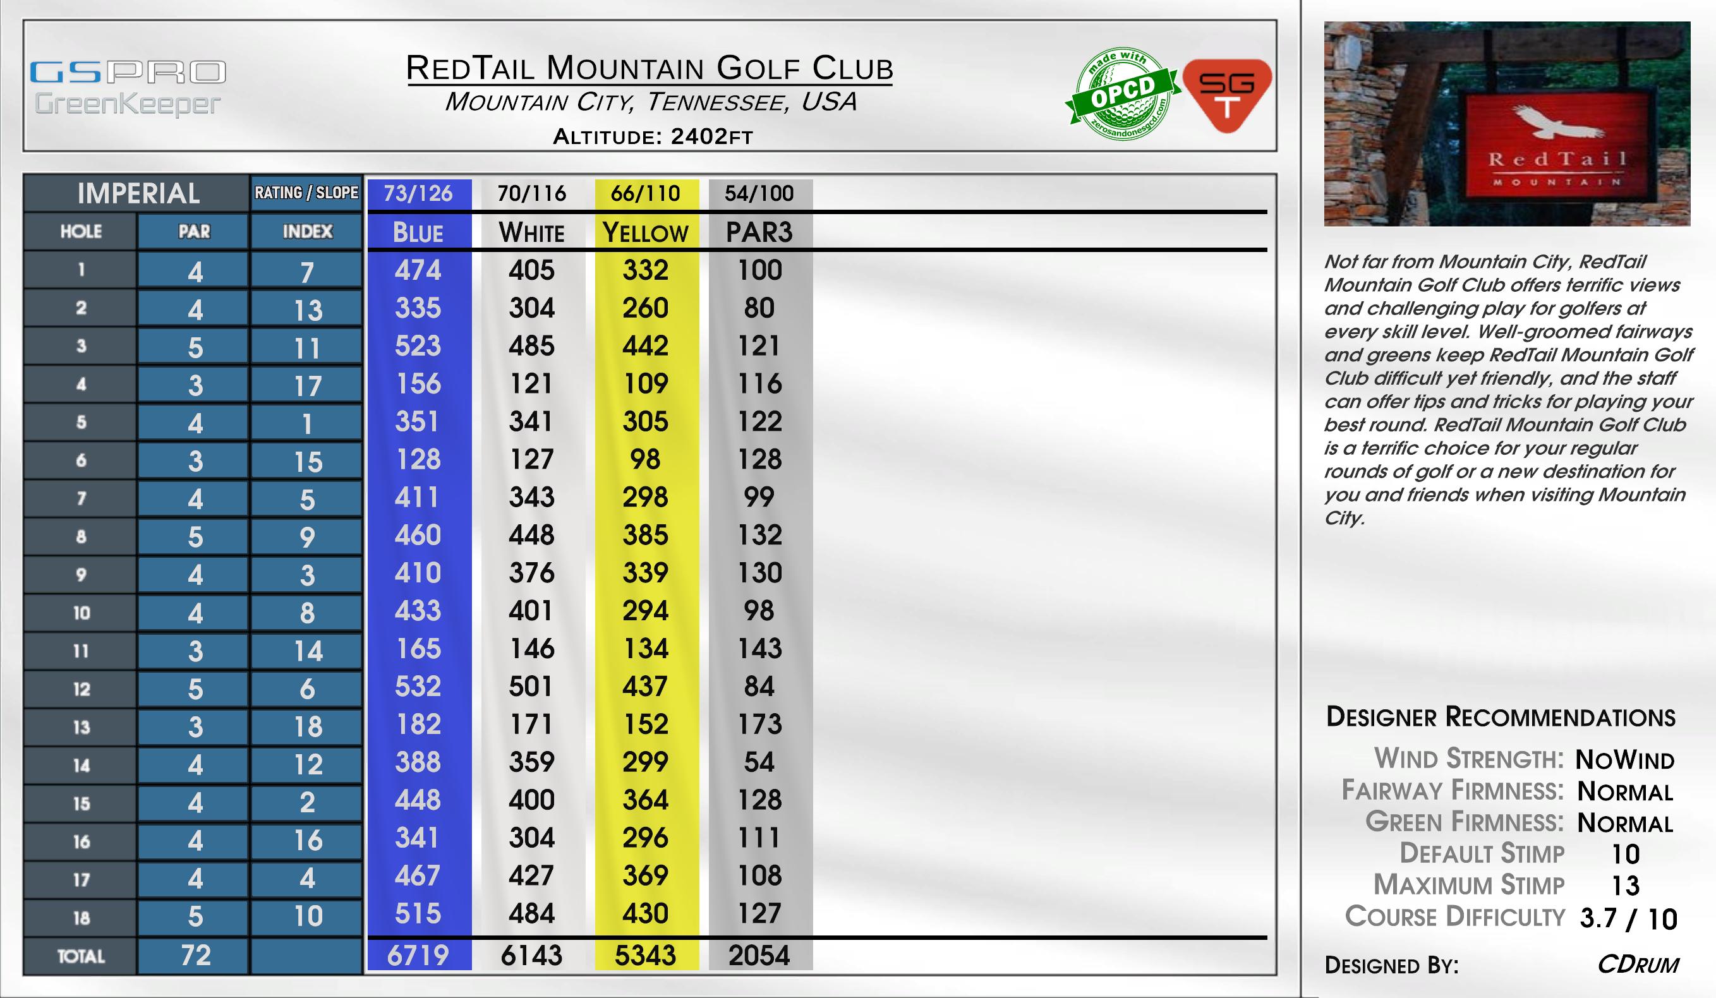Click the green OPCD badge

point(1122,95)
